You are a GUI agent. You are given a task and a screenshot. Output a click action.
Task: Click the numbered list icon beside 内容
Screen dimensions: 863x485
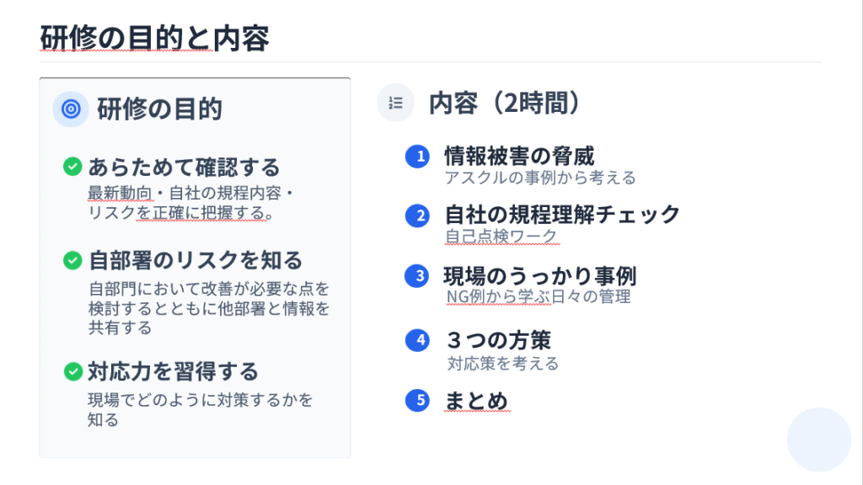(x=395, y=103)
